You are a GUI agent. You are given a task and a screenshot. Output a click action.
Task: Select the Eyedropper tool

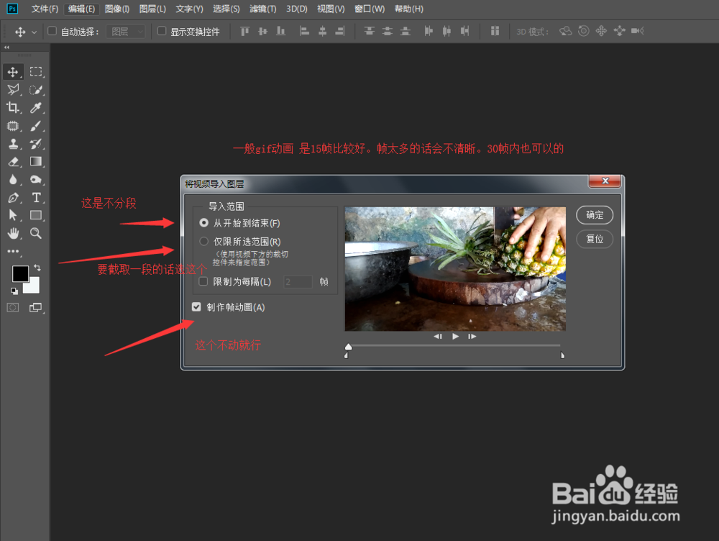click(36, 107)
